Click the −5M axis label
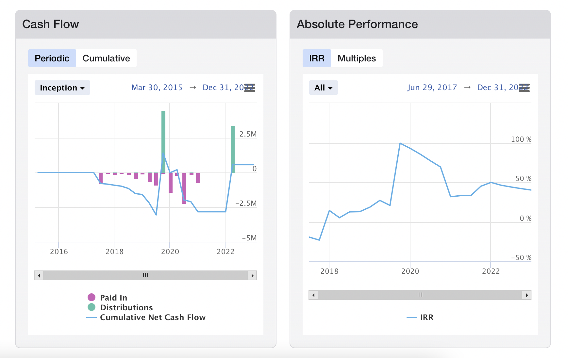The width and height of the screenshot is (568, 358). pyautogui.click(x=249, y=238)
